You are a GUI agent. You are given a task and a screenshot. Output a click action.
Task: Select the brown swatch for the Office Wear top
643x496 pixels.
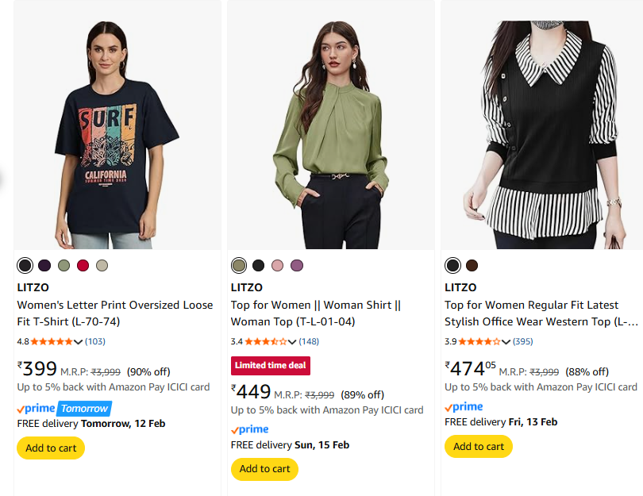(472, 265)
